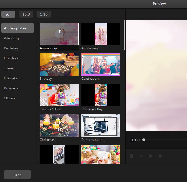Click the Celebrations label text
The image size is (187, 182).
click(x=91, y=79)
